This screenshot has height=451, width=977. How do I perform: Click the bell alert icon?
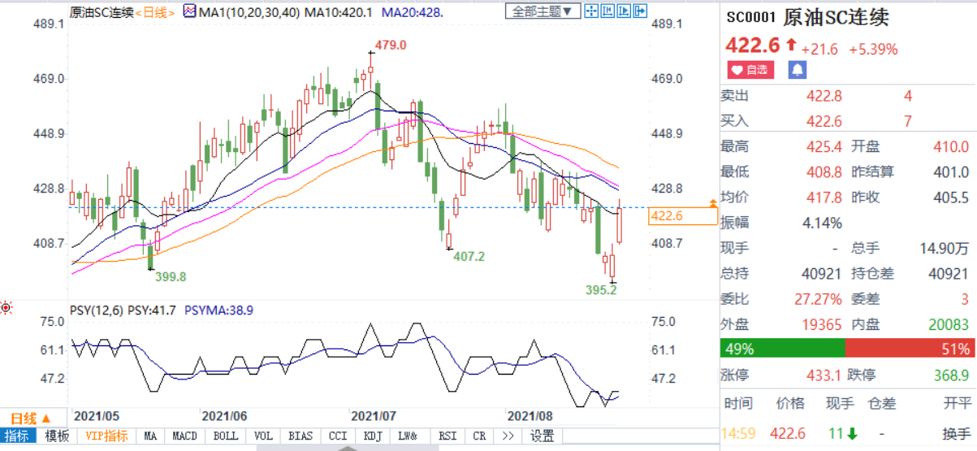pos(797,70)
